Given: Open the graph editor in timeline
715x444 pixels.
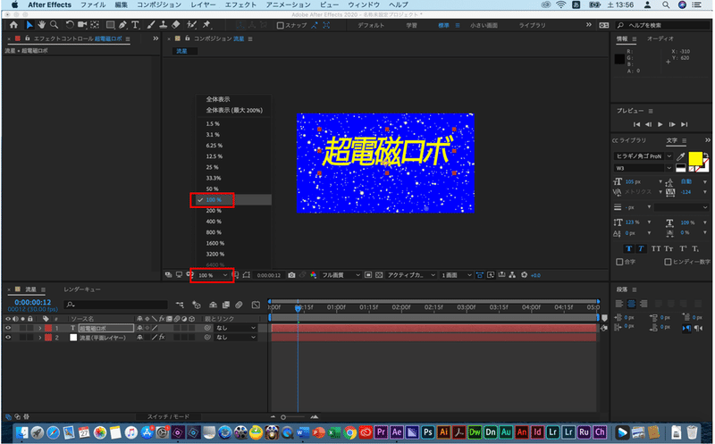Looking at the screenshot, I should (256, 305).
